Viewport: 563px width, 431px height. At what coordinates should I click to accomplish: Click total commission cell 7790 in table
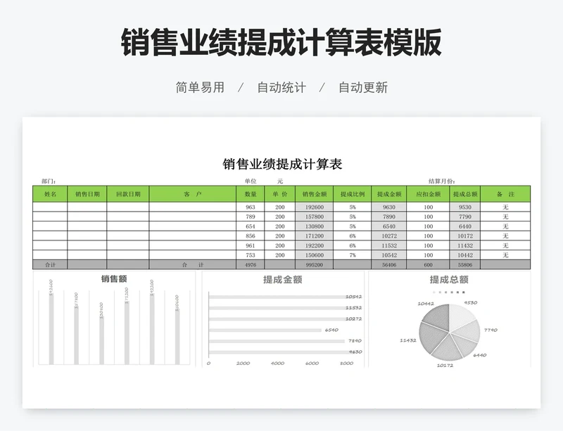pyautogui.click(x=465, y=217)
